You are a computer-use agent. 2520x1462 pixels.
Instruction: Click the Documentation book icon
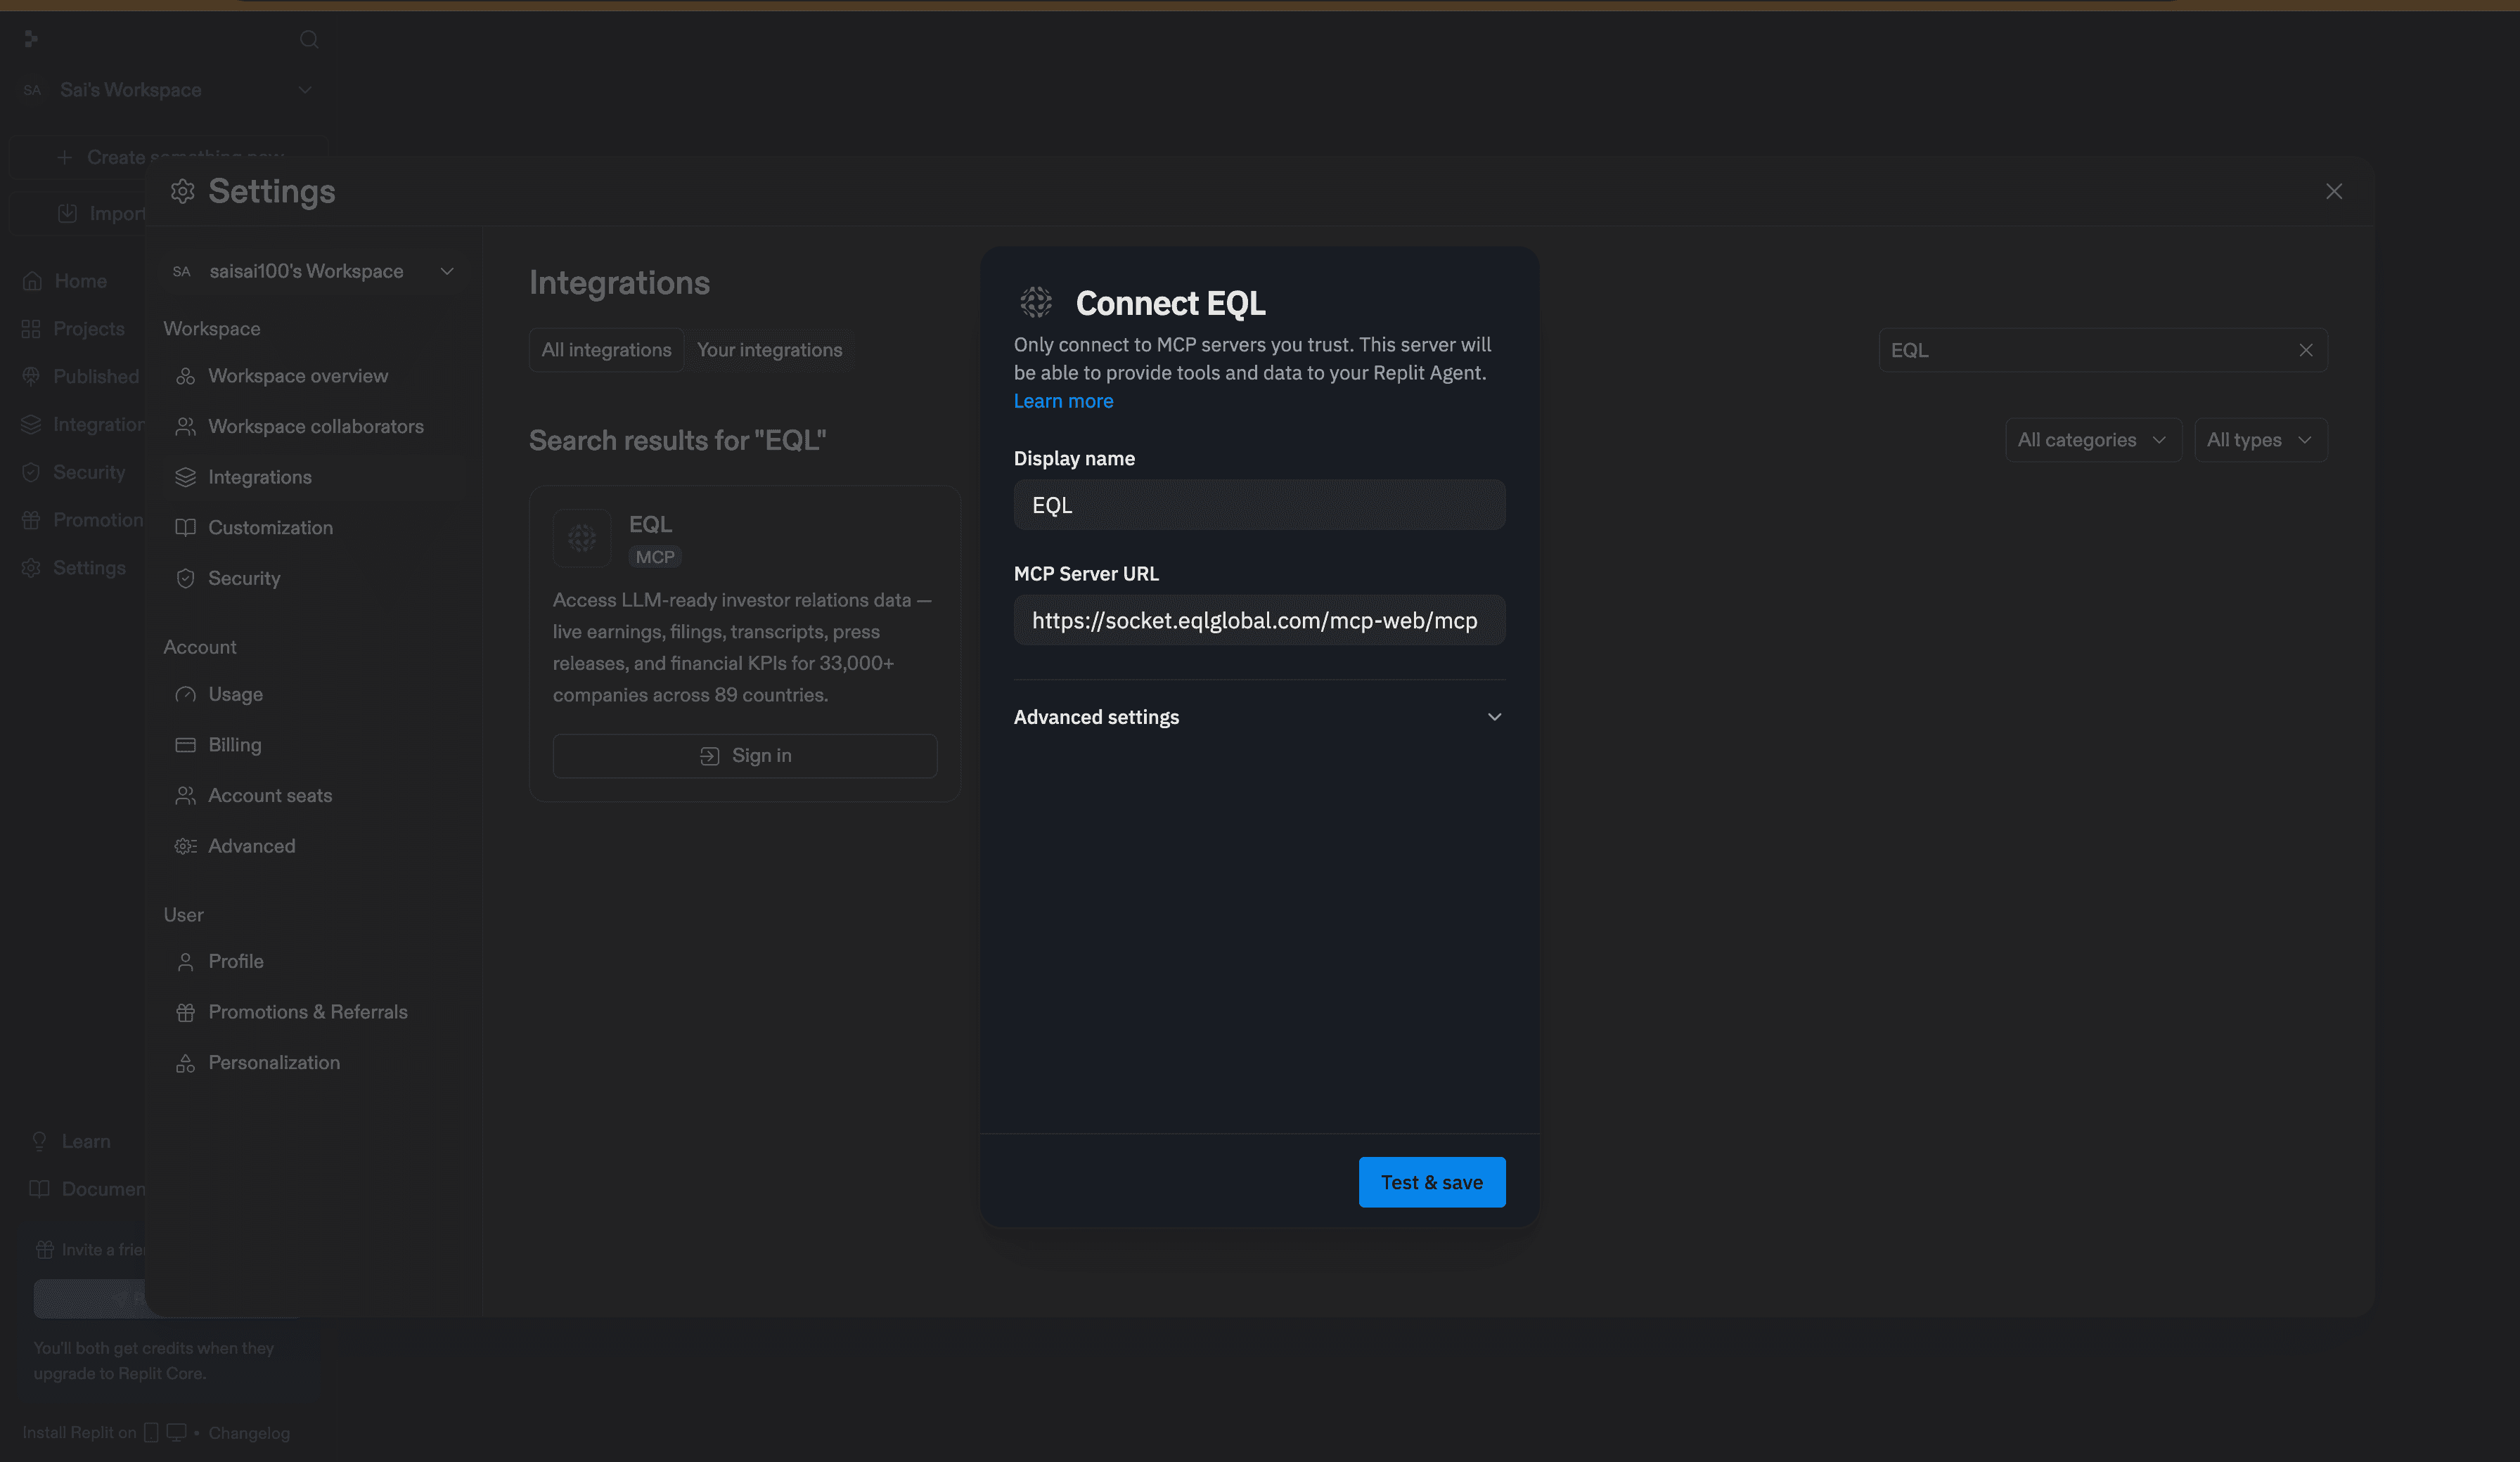39,1189
